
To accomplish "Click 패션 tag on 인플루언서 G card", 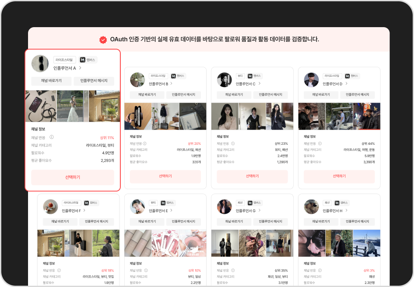I will [240, 203].
